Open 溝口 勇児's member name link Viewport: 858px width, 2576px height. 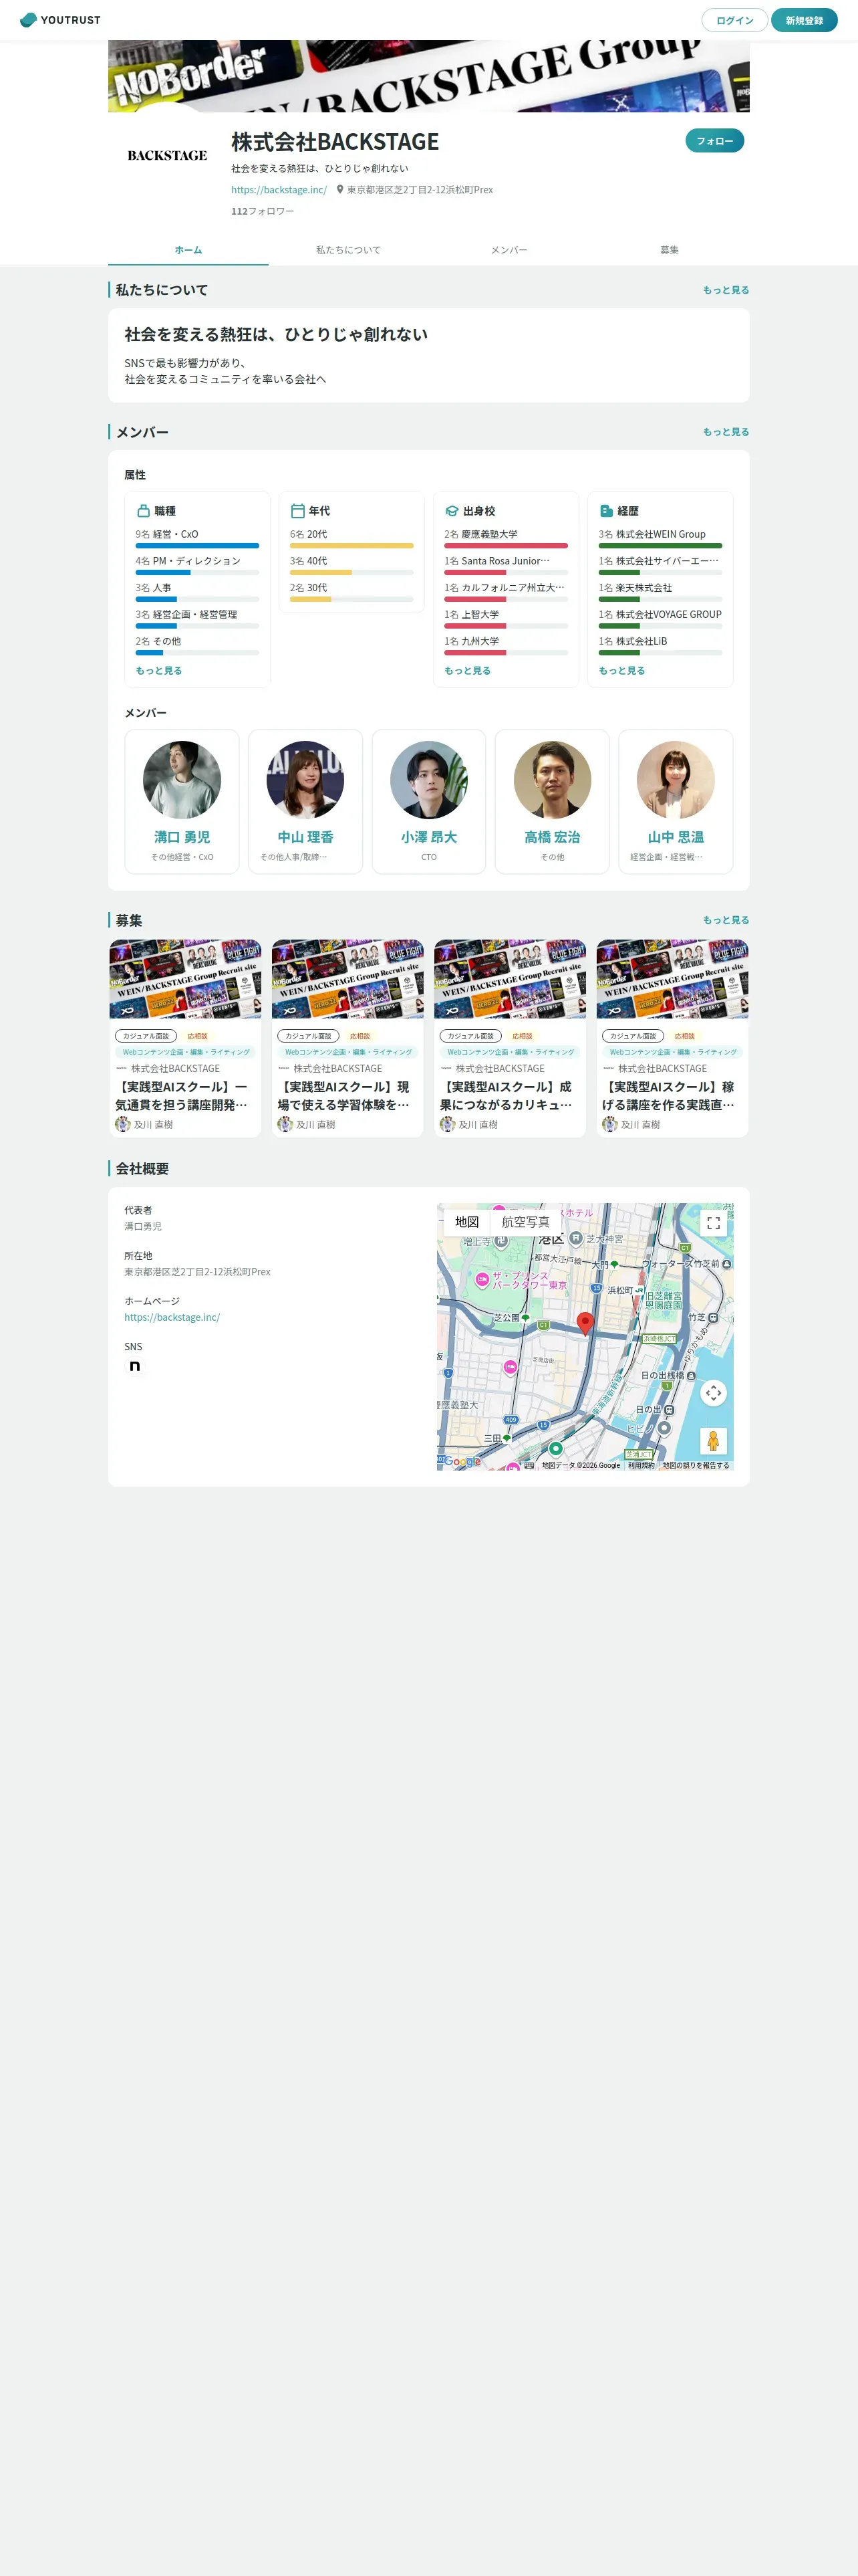click(182, 838)
